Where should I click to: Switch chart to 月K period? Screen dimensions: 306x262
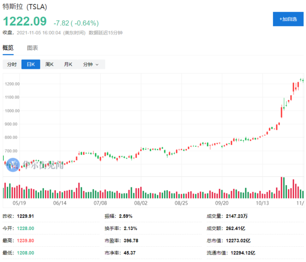click(x=68, y=65)
